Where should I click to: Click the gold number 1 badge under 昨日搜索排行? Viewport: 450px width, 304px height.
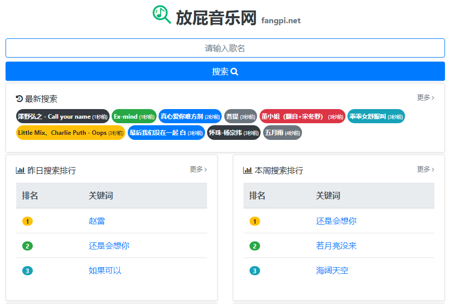(x=27, y=221)
